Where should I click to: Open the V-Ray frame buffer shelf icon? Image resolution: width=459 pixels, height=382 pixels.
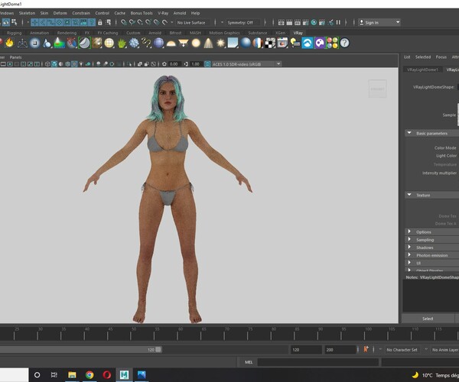pos(282,43)
